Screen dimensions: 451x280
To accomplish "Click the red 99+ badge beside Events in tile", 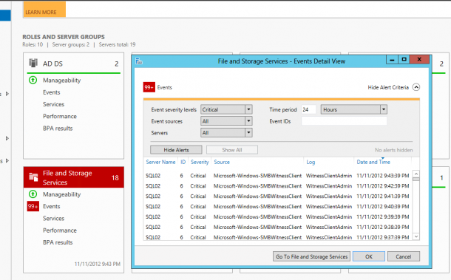I will tap(33, 206).
